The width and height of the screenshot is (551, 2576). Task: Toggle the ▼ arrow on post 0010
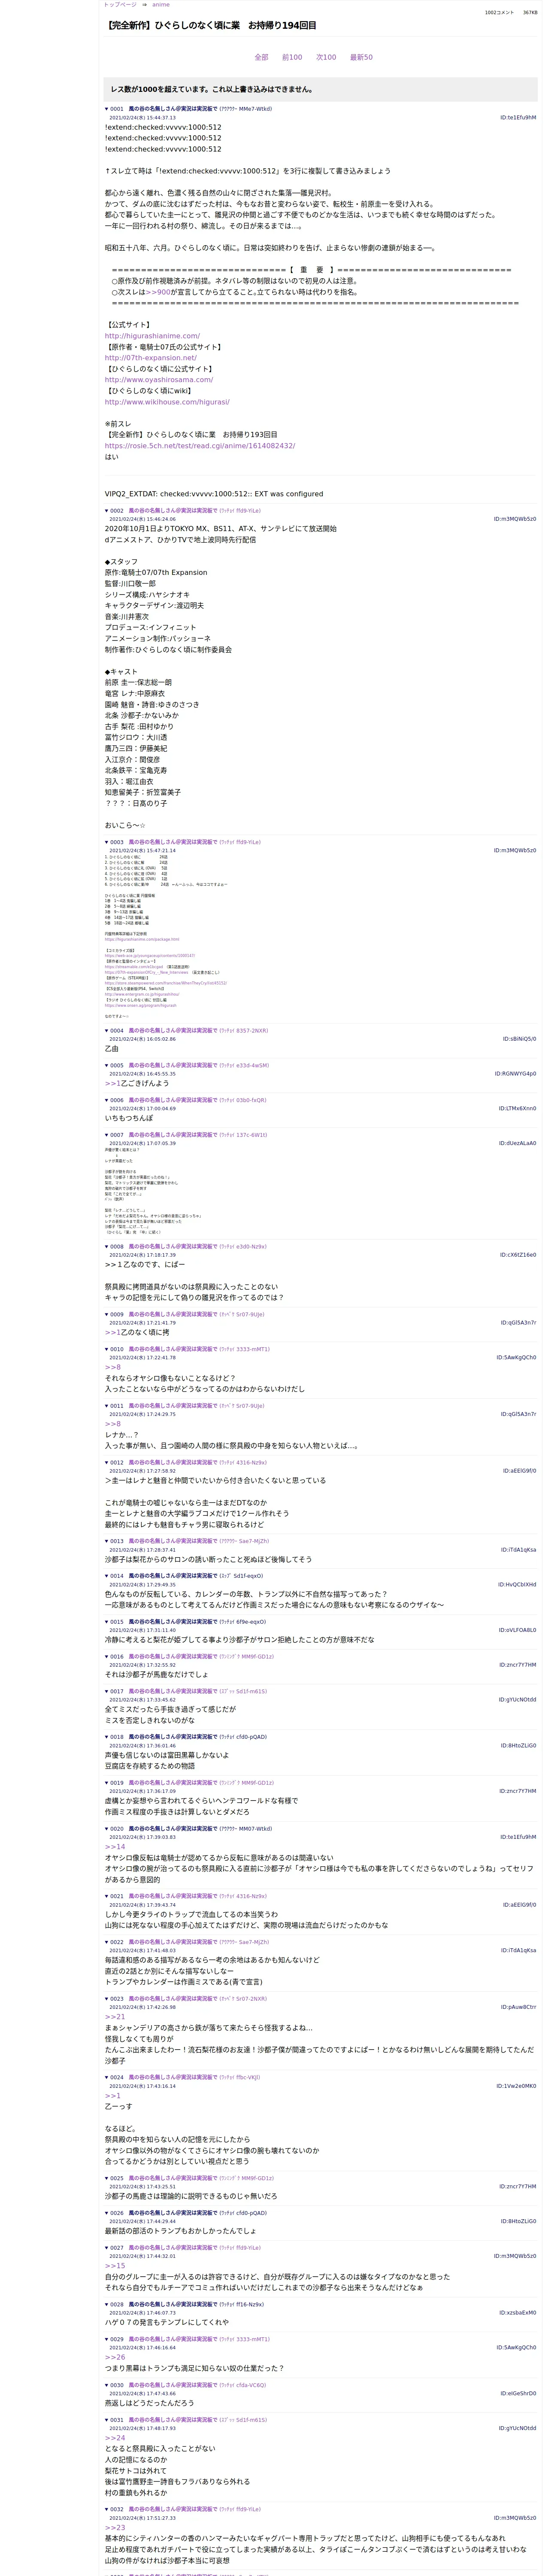tap(107, 1349)
